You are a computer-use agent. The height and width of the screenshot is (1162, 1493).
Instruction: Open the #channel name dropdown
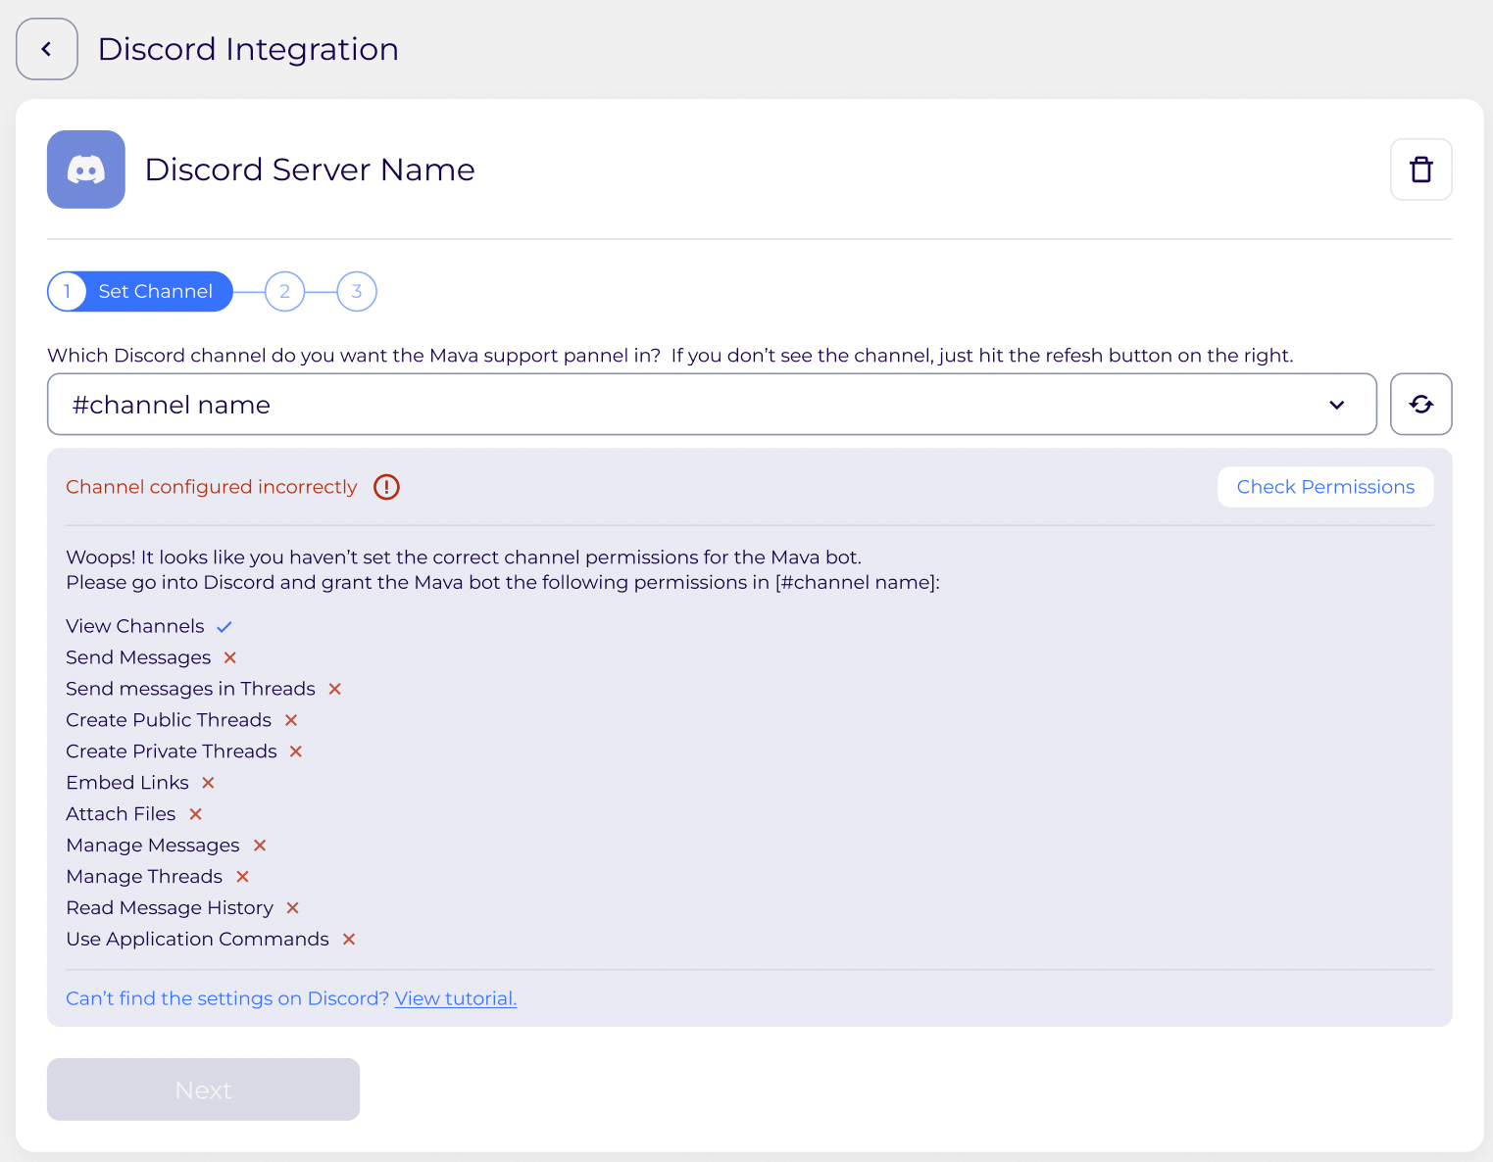click(686, 404)
